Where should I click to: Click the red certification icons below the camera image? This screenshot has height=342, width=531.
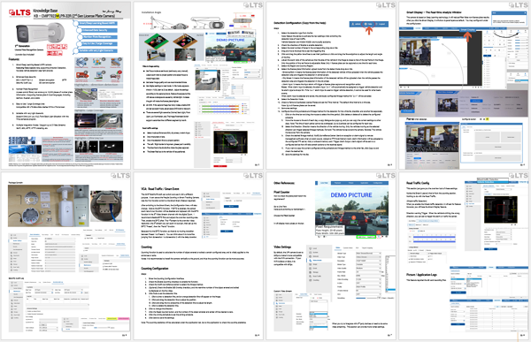(57, 49)
